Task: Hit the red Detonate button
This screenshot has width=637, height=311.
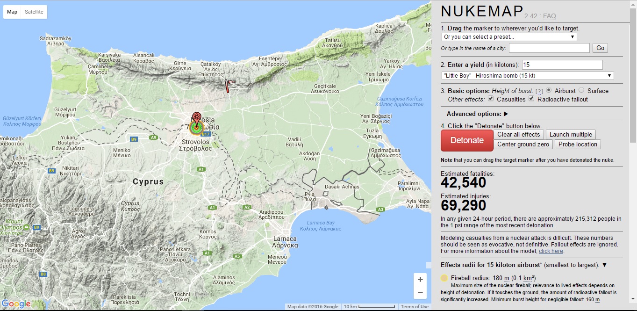Action: (x=467, y=140)
